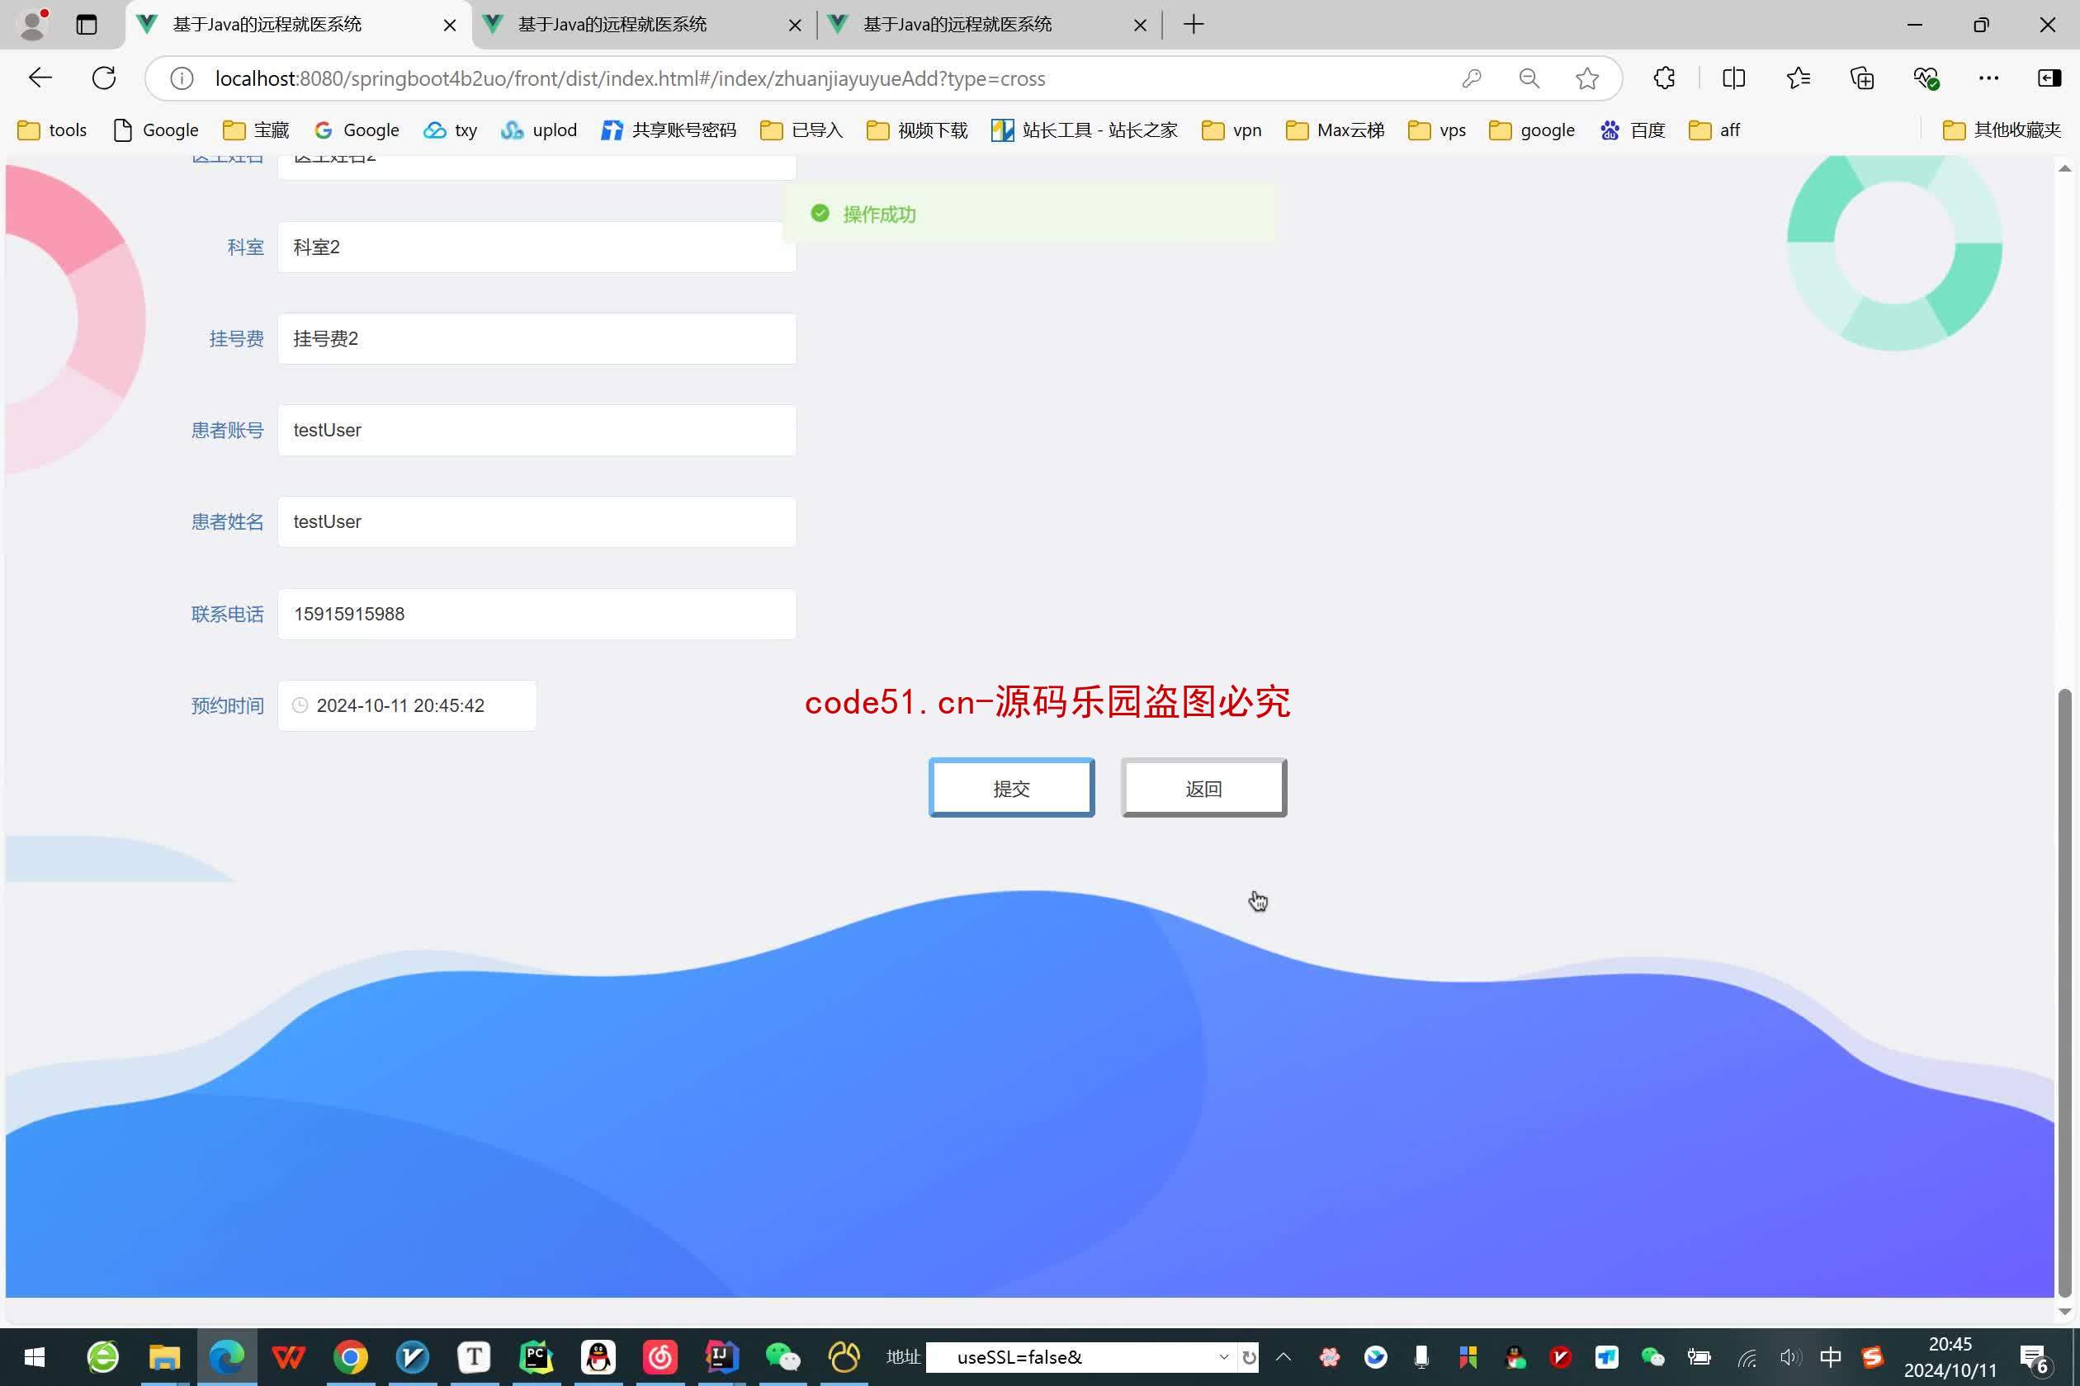2080x1386 pixels.
Task: Click the 患者账号 input field
Action: [537, 431]
